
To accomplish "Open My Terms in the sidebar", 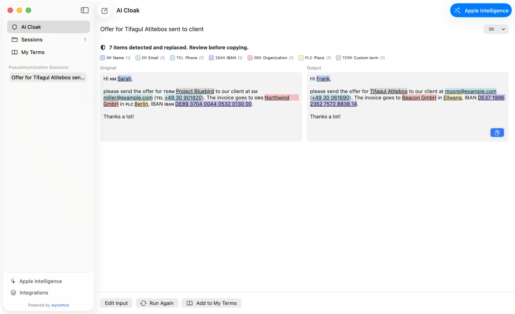I will (x=49, y=52).
